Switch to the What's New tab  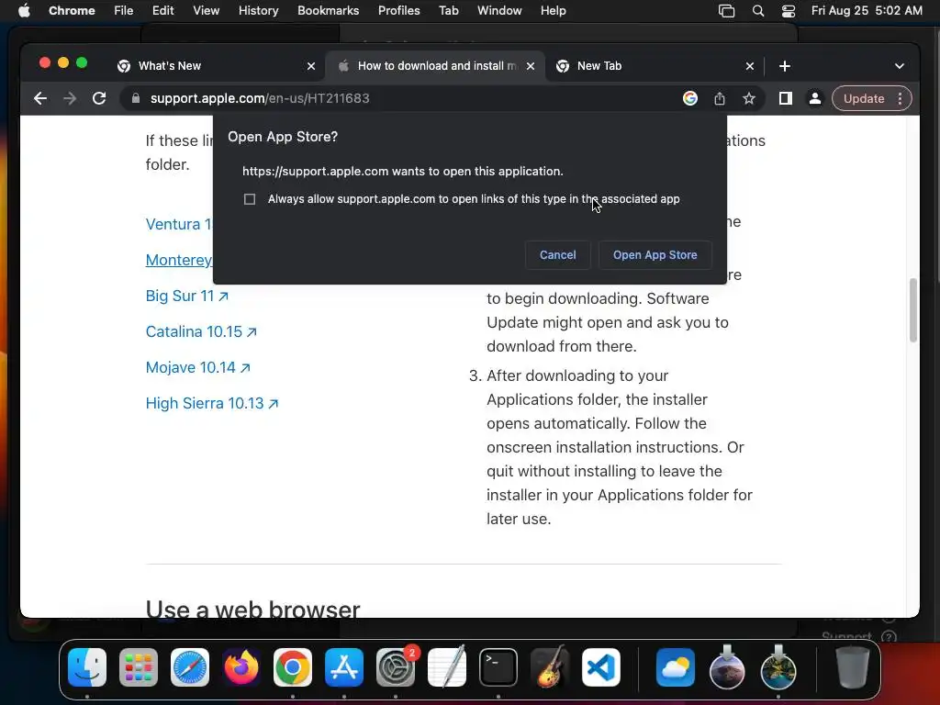click(x=216, y=66)
